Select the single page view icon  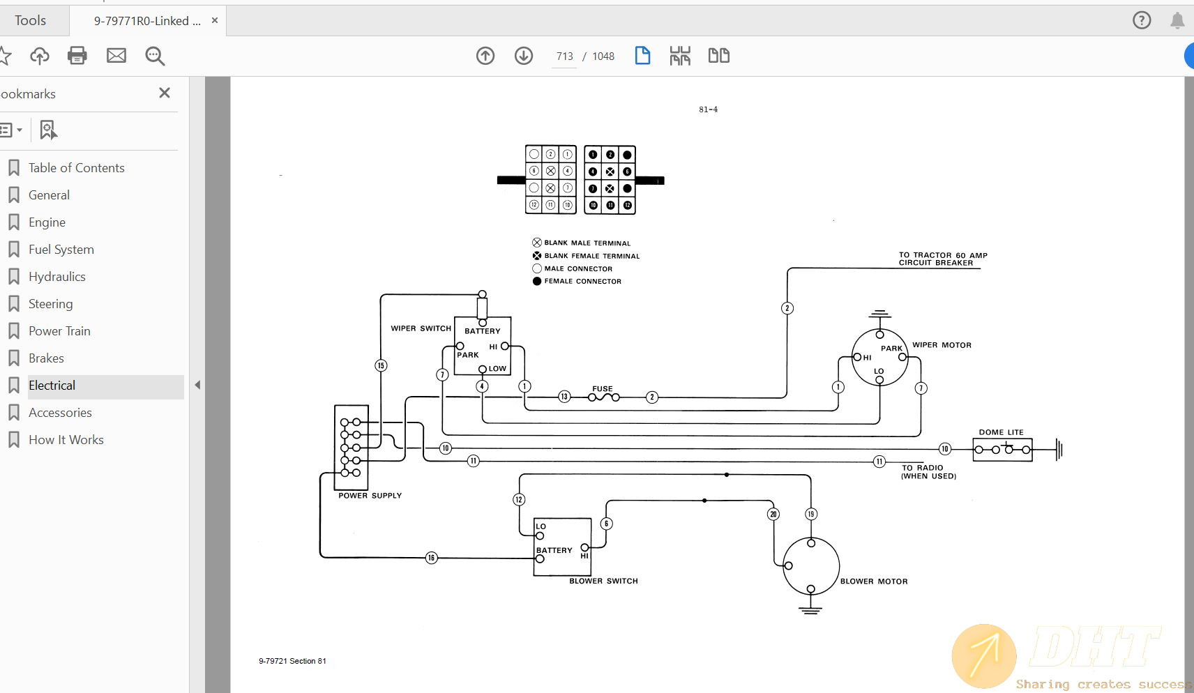[642, 56]
